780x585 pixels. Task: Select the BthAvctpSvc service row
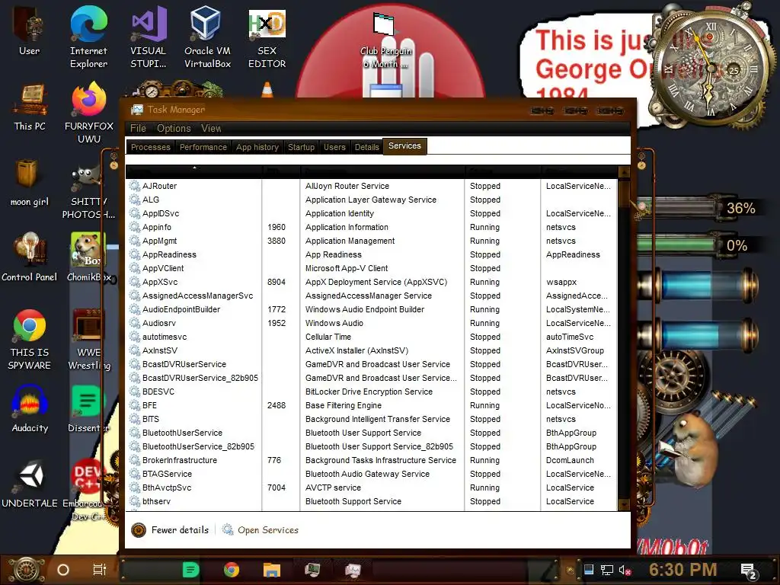click(371, 487)
